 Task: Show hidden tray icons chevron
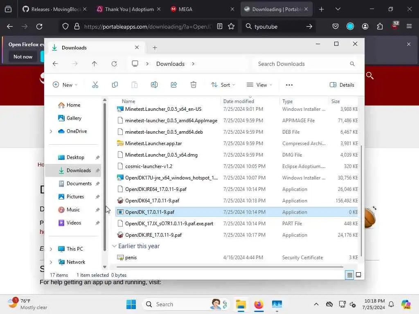tap(316, 304)
